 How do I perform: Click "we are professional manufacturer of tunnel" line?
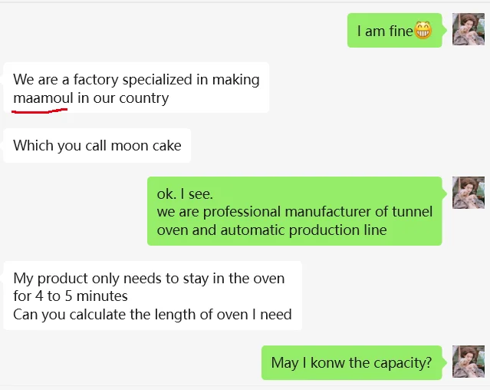294,212
